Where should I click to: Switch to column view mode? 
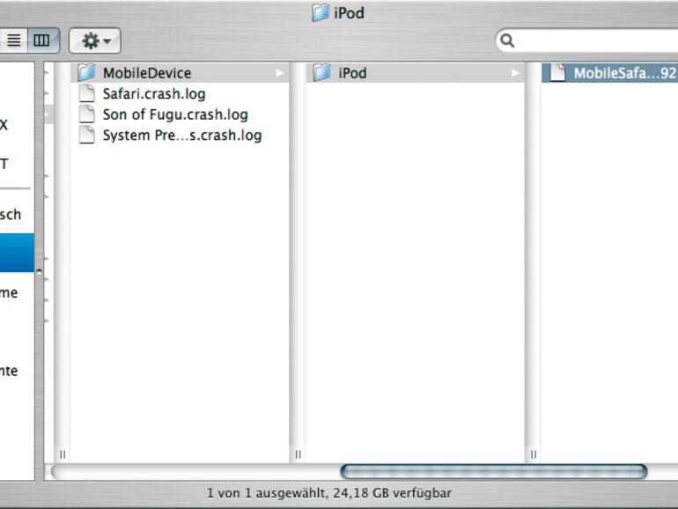[x=42, y=41]
